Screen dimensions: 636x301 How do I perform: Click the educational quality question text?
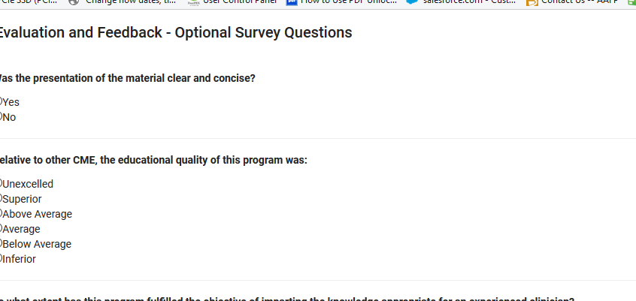153,160
